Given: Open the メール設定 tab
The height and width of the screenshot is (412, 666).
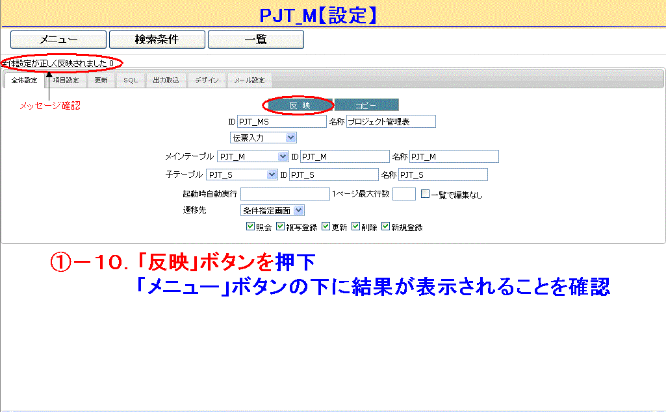Looking at the screenshot, I should (250, 80).
